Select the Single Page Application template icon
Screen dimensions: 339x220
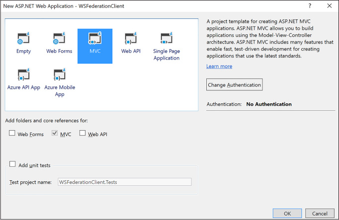pos(167,39)
